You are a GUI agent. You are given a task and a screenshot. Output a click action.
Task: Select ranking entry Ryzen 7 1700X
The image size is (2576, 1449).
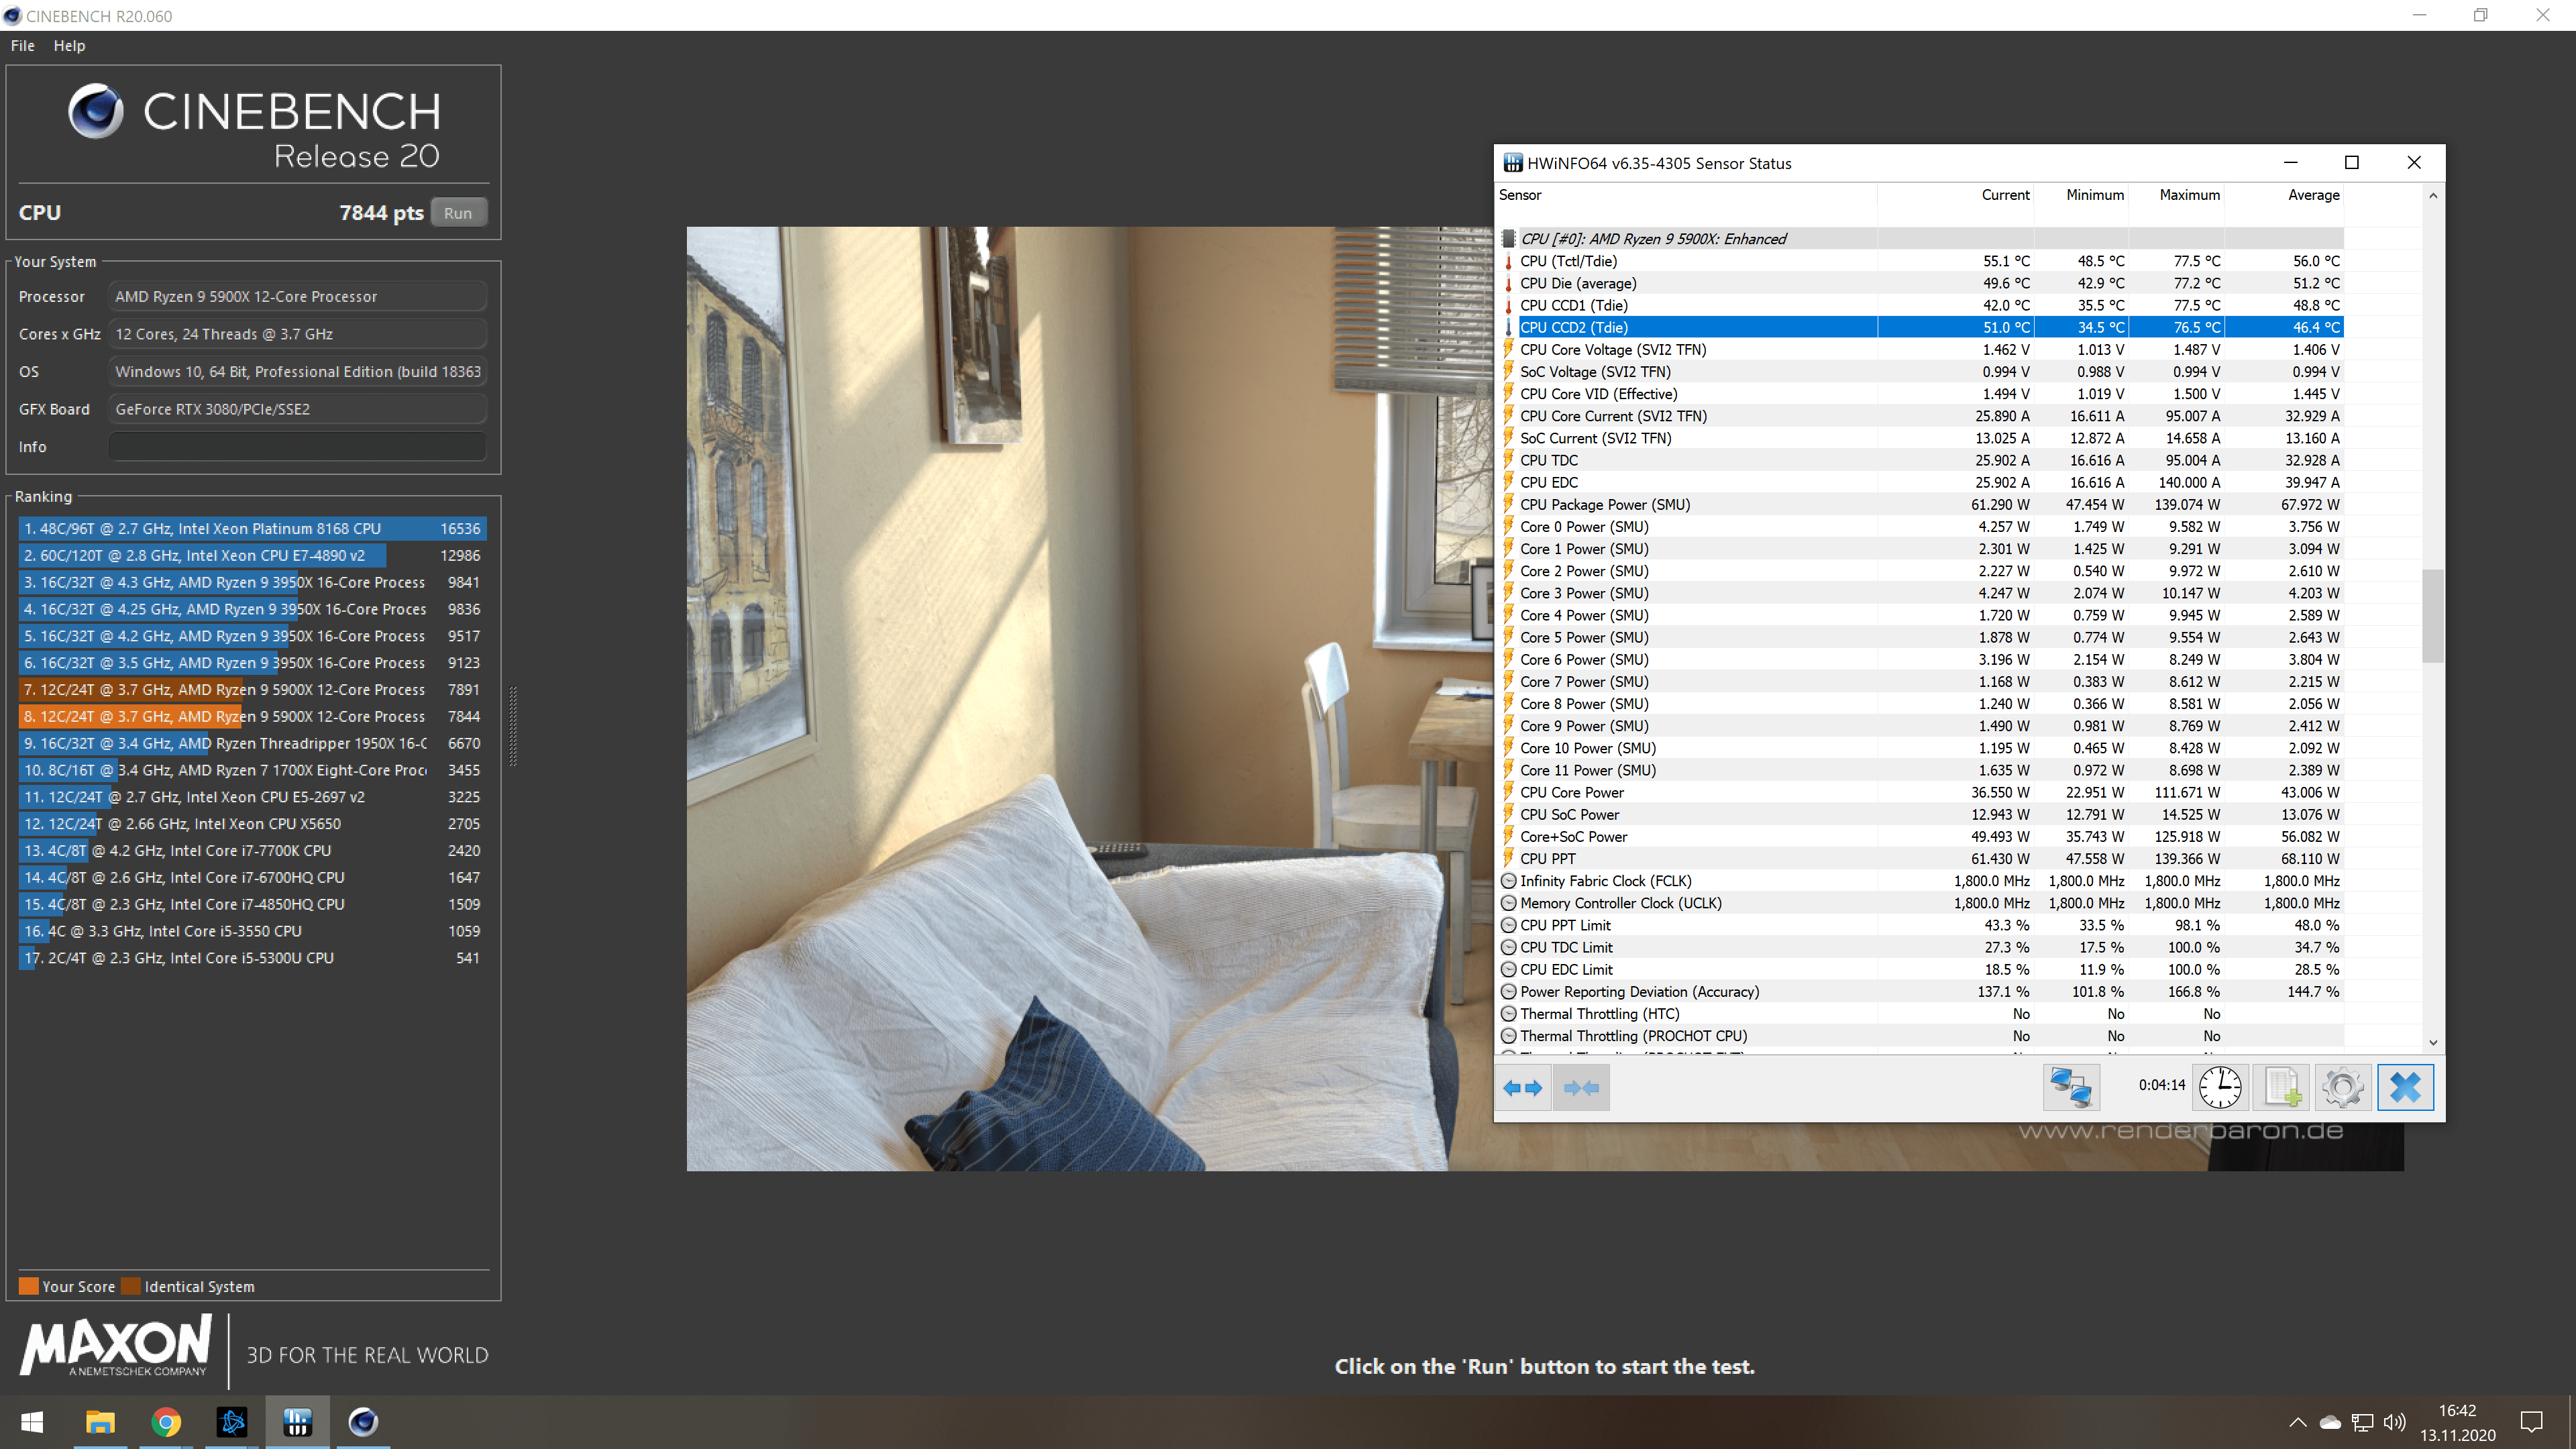(x=252, y=770)
